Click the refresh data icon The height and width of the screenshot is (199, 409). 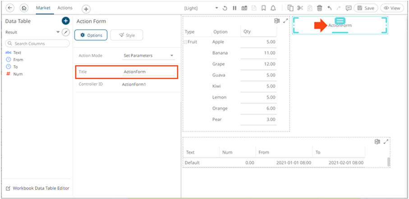tap(225, 8)
